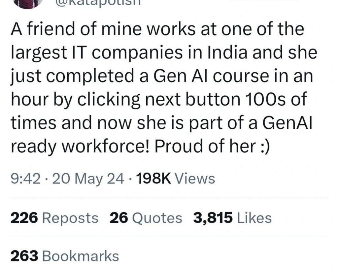Open the 26 Quotes list

[x=146, y=218]
